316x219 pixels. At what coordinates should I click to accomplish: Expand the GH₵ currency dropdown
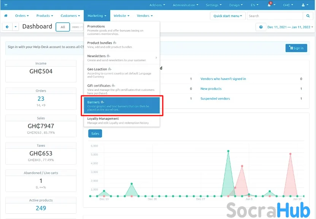288,5
